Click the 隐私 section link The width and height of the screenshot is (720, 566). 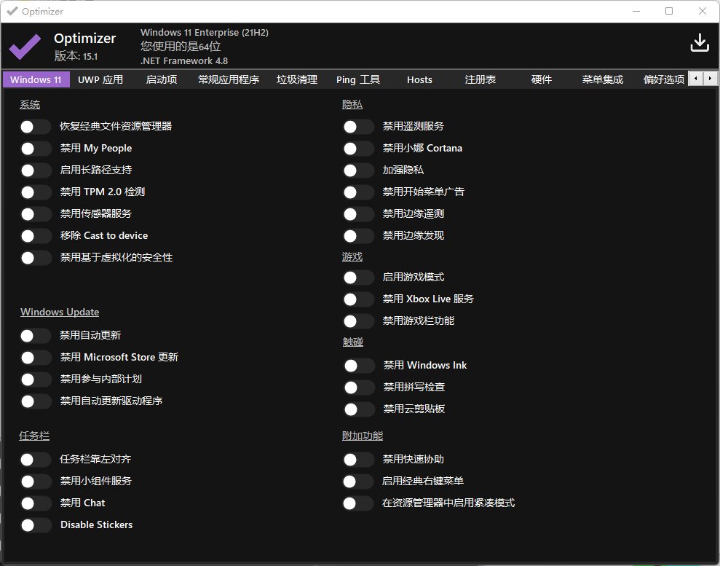pos(352,105)
